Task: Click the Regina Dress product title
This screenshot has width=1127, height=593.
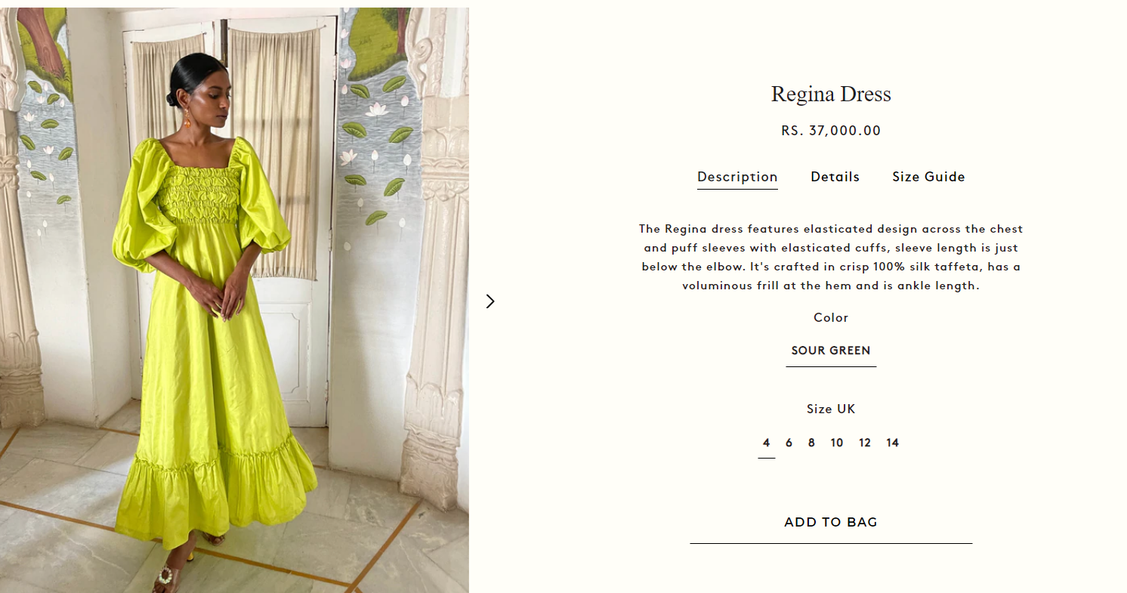Action: [x=831, y=94]
